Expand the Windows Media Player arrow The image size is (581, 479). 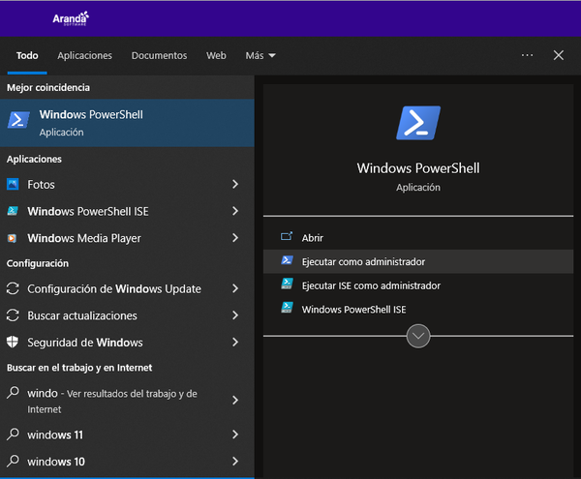[x=235, y=238]
